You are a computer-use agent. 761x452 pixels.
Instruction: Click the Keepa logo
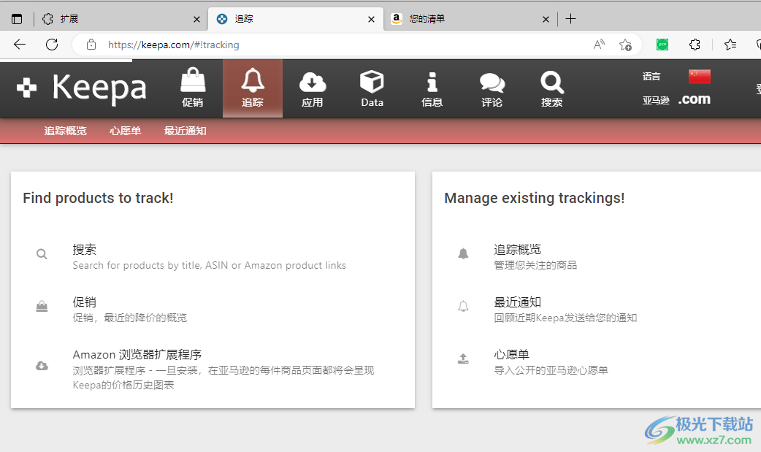click(x=82, y=88)
